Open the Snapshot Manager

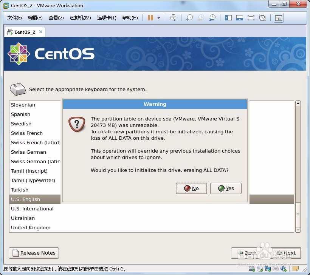click(212, 17)
